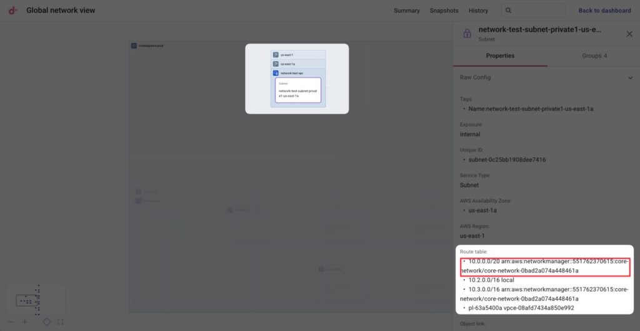Click the us-east-1 region icon in the diagram
The width and height of the screenshot is (640, 331).
click(x=276, y=55)
